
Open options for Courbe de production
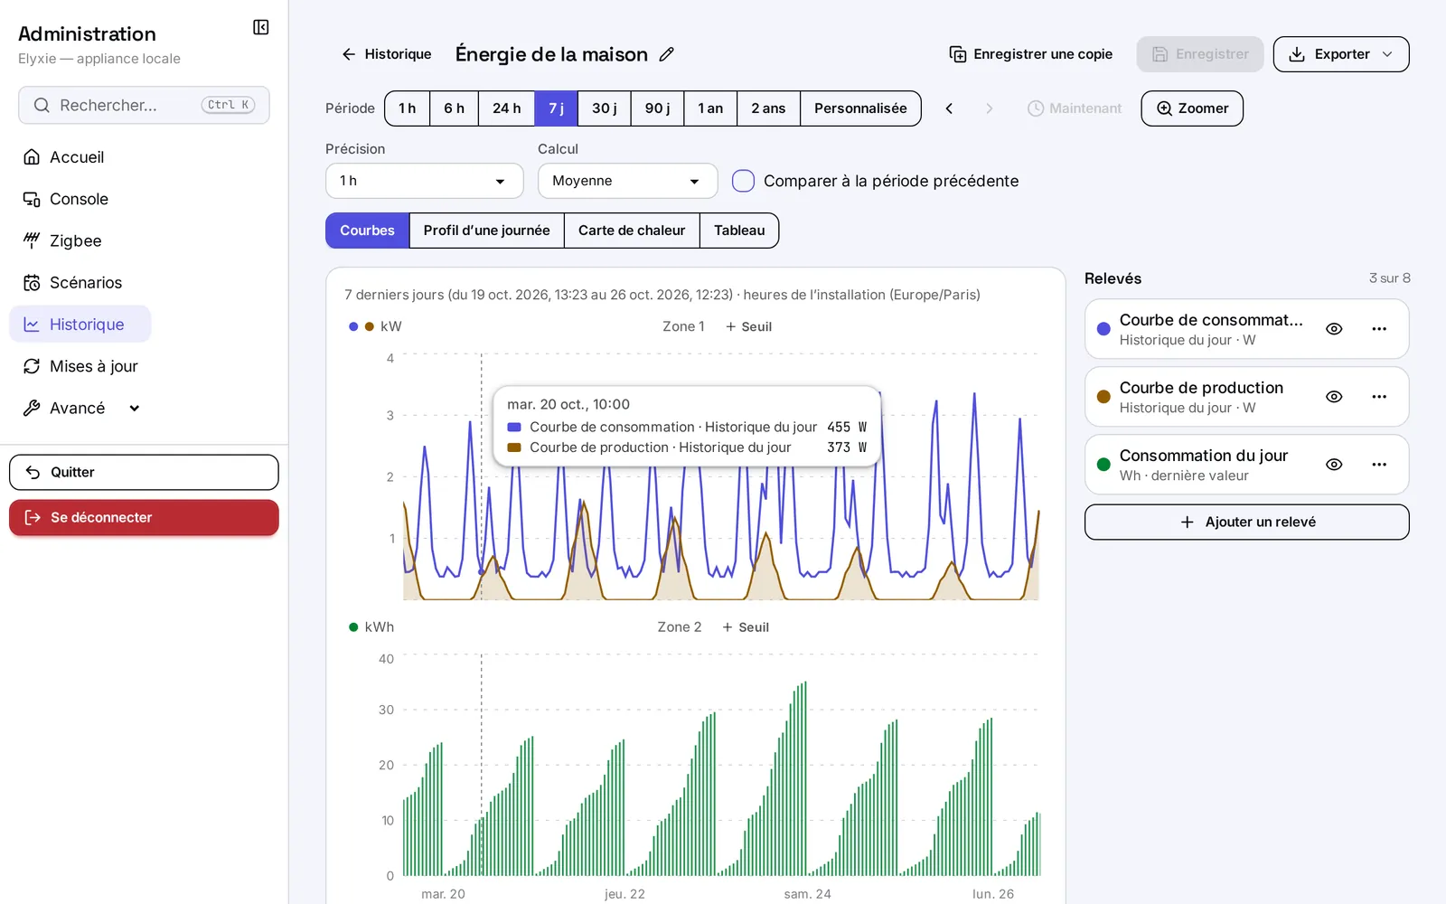(x=1379, y=397)
